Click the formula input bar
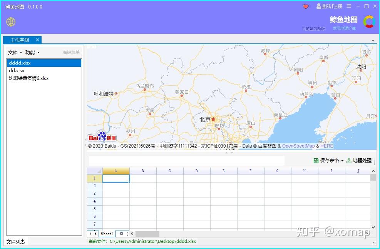The width and height of the screenshot is (380, 249). [187, 161]
